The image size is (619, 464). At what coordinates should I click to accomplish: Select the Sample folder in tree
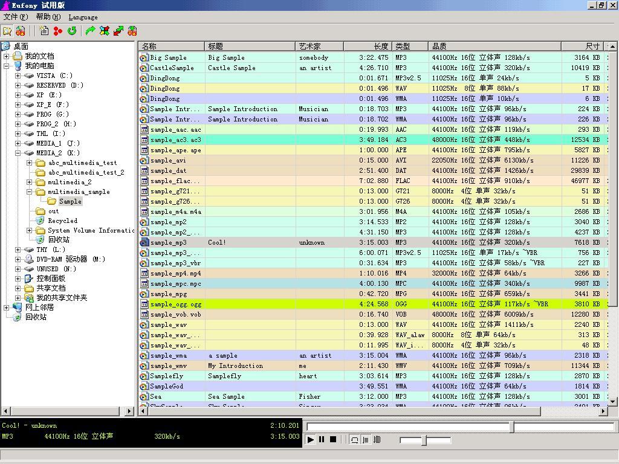(70, 201)
